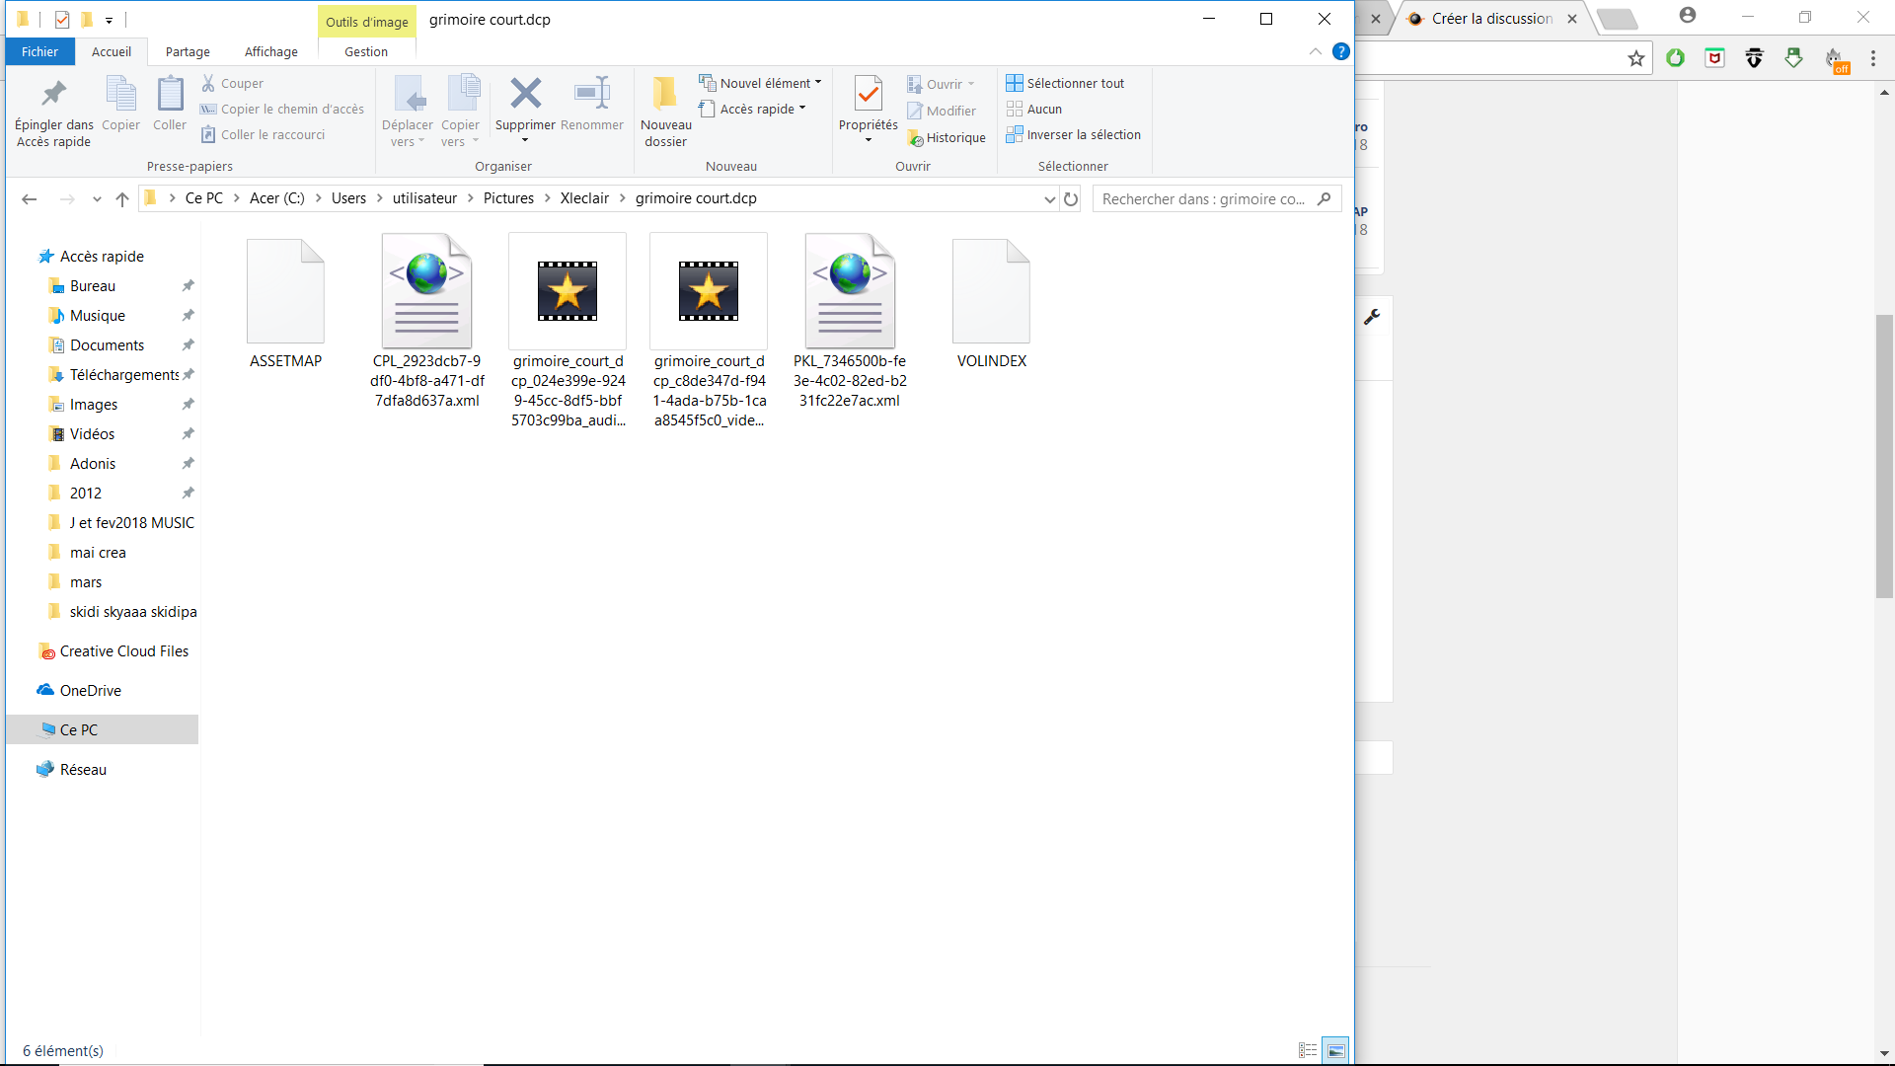1895x1066 pixels.
Task: Click Xleclair in the breadcrumb path
Action: [x=584, y=198]
